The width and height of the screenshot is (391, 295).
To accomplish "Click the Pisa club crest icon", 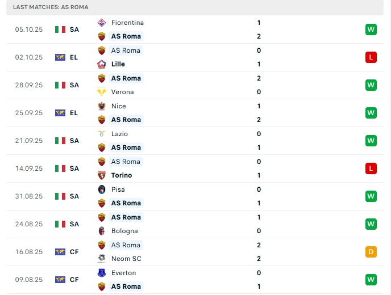I will [102, 189].
